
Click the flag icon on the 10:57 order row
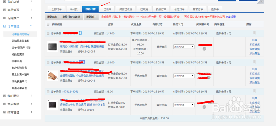coord(254,91)
